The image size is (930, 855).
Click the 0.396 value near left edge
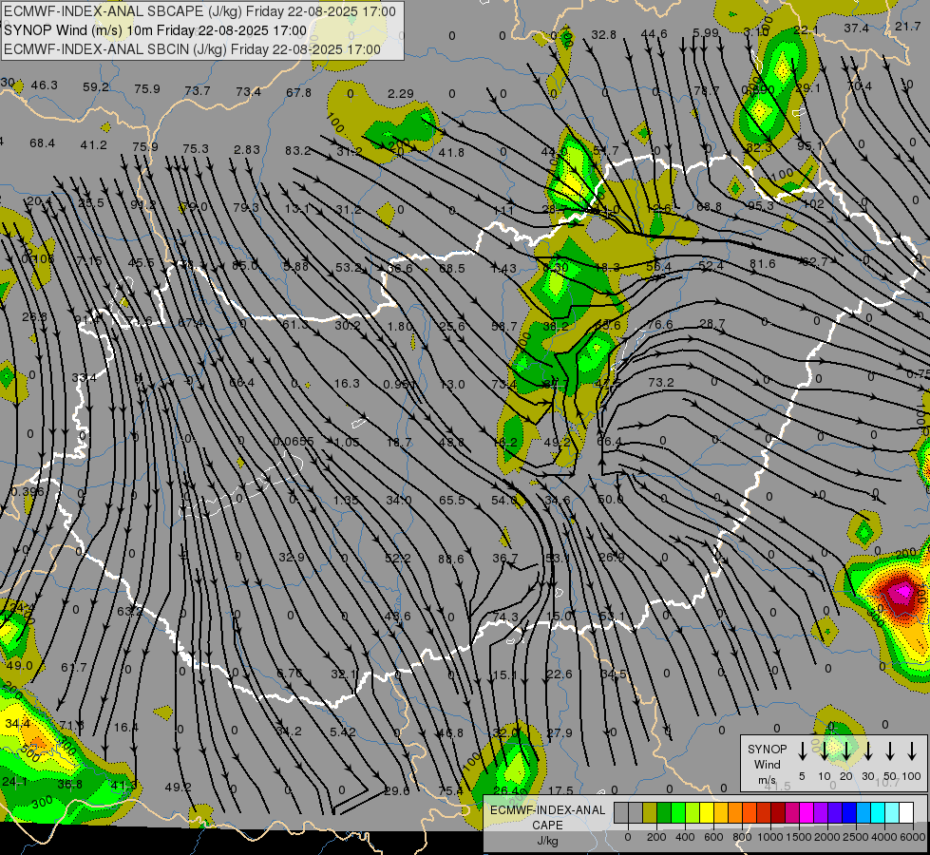pos(28,492)
